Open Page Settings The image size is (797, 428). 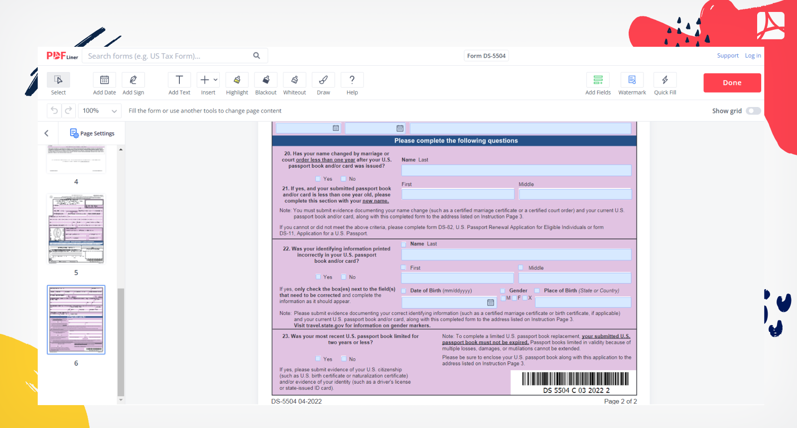(92, 133)
